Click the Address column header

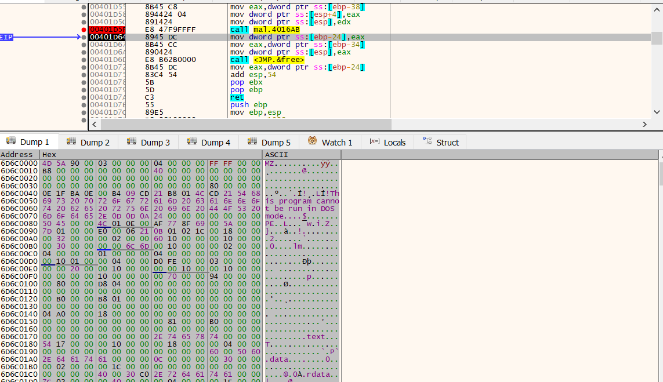point(17,155)
